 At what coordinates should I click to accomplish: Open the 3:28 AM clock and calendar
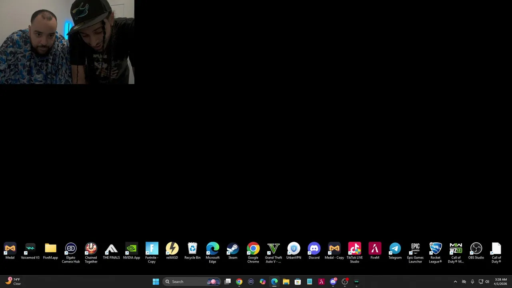click(x=500, y=282)
